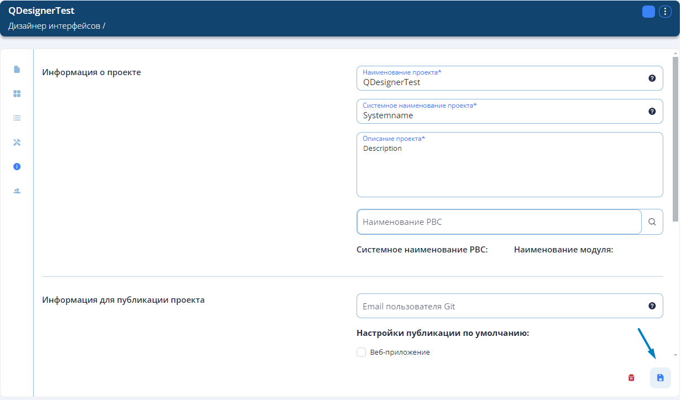Select the project info icon in sidebar
This screenshot has height=400, width=681.
(17, 166)
